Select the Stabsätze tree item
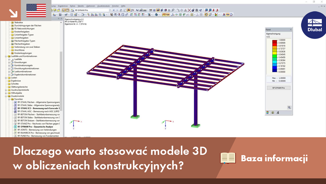Image resolution: width=326 pixels, height=184 pixels. [x=18, y=22]
